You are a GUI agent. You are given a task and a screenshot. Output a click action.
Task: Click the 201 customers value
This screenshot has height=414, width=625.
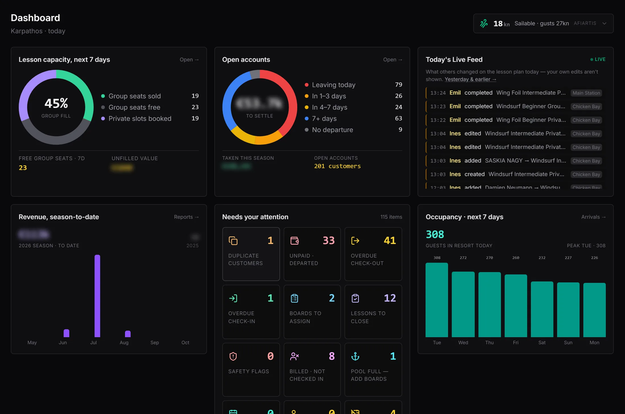pyautogui.click(x=337, y=166)
